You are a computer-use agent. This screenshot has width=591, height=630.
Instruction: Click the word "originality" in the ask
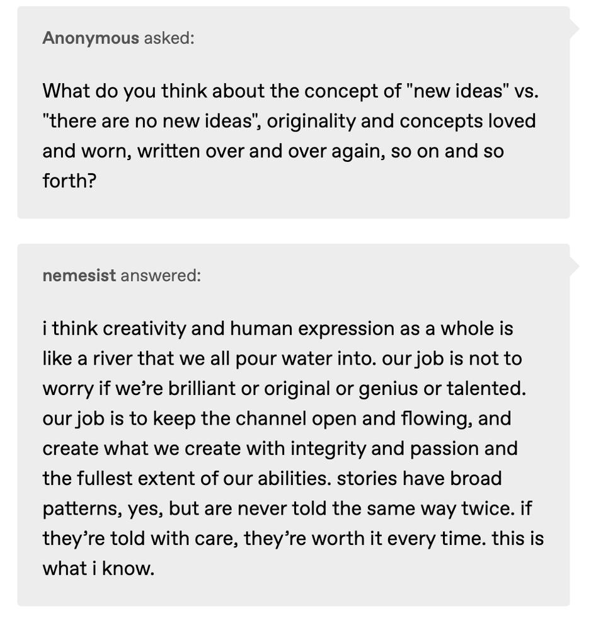(x=311, y=121)
